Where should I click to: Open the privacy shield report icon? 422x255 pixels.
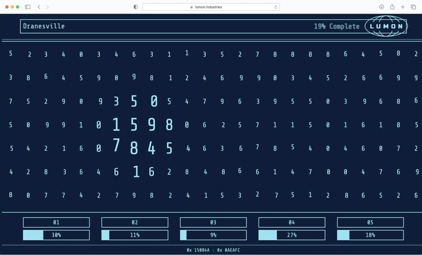coord(136,7)
